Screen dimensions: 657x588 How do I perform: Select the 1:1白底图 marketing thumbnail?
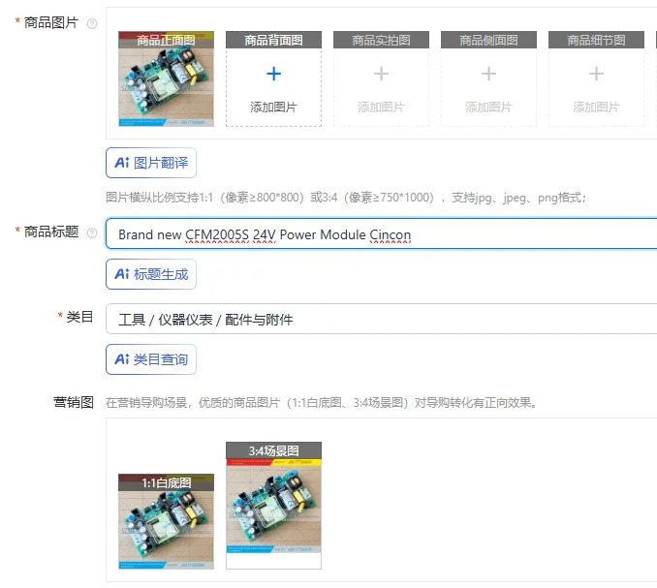(166, 521)
